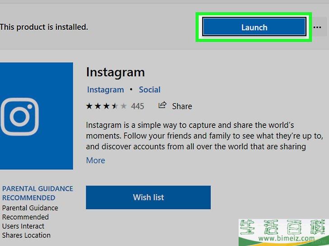The height and width of the screenshot is (246, 329).
Task: Expand the description with More
Action: point(95,160)
